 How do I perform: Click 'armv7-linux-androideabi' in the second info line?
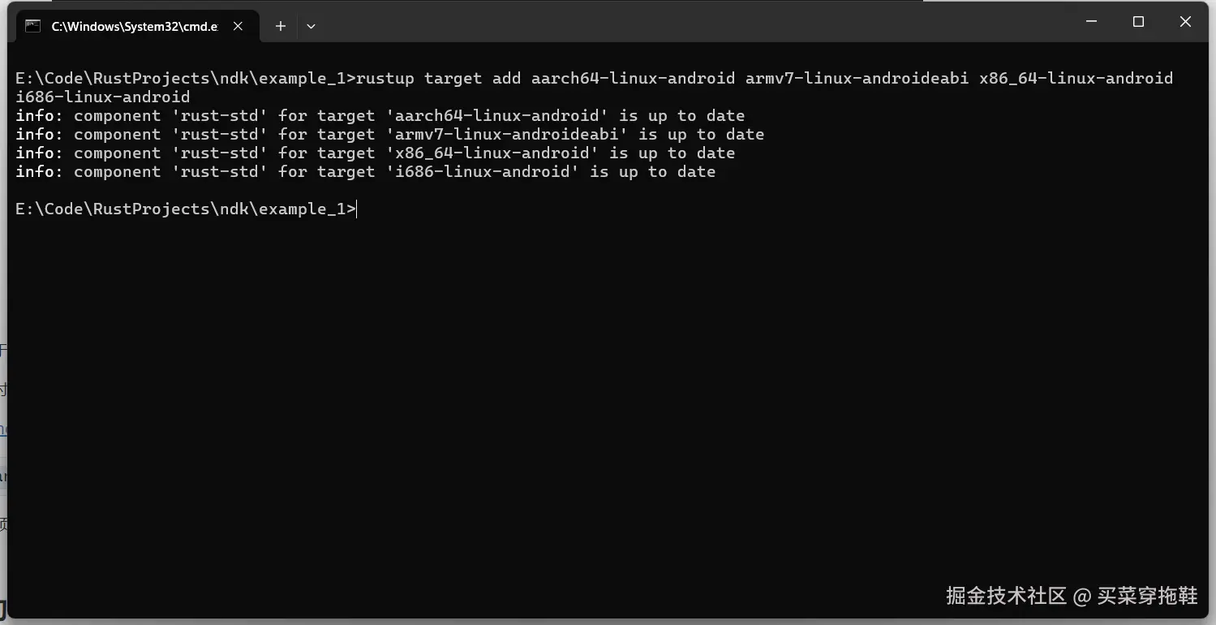pos(507,135)
